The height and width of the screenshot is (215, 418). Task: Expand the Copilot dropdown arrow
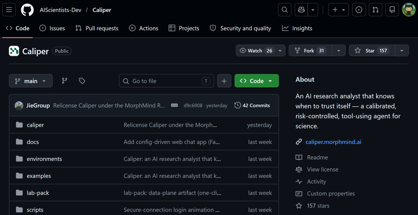[313, 10]
